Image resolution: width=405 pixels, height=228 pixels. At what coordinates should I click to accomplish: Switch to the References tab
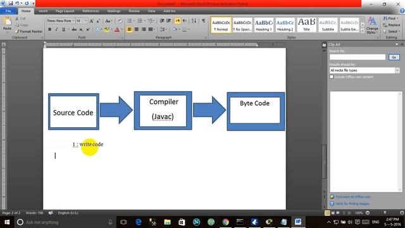(90, 11)
